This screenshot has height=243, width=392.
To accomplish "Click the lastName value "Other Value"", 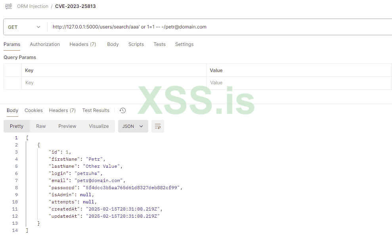I will click(101, 166).
